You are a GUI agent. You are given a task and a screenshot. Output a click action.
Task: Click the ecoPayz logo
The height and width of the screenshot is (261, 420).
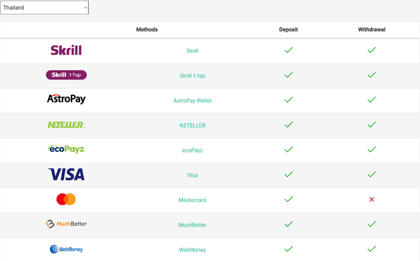click(x=66, y=149)
